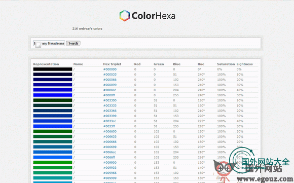This screenshot has width=294, height=183.
Task: Click blue value 255 in #0000ff row
Action: (x=176, y=95)
